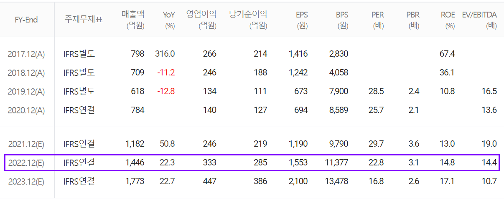Viewport: 504px width, 200px height.
Task: Select the 2018.12(A) row label
Action: click(26, 72)
